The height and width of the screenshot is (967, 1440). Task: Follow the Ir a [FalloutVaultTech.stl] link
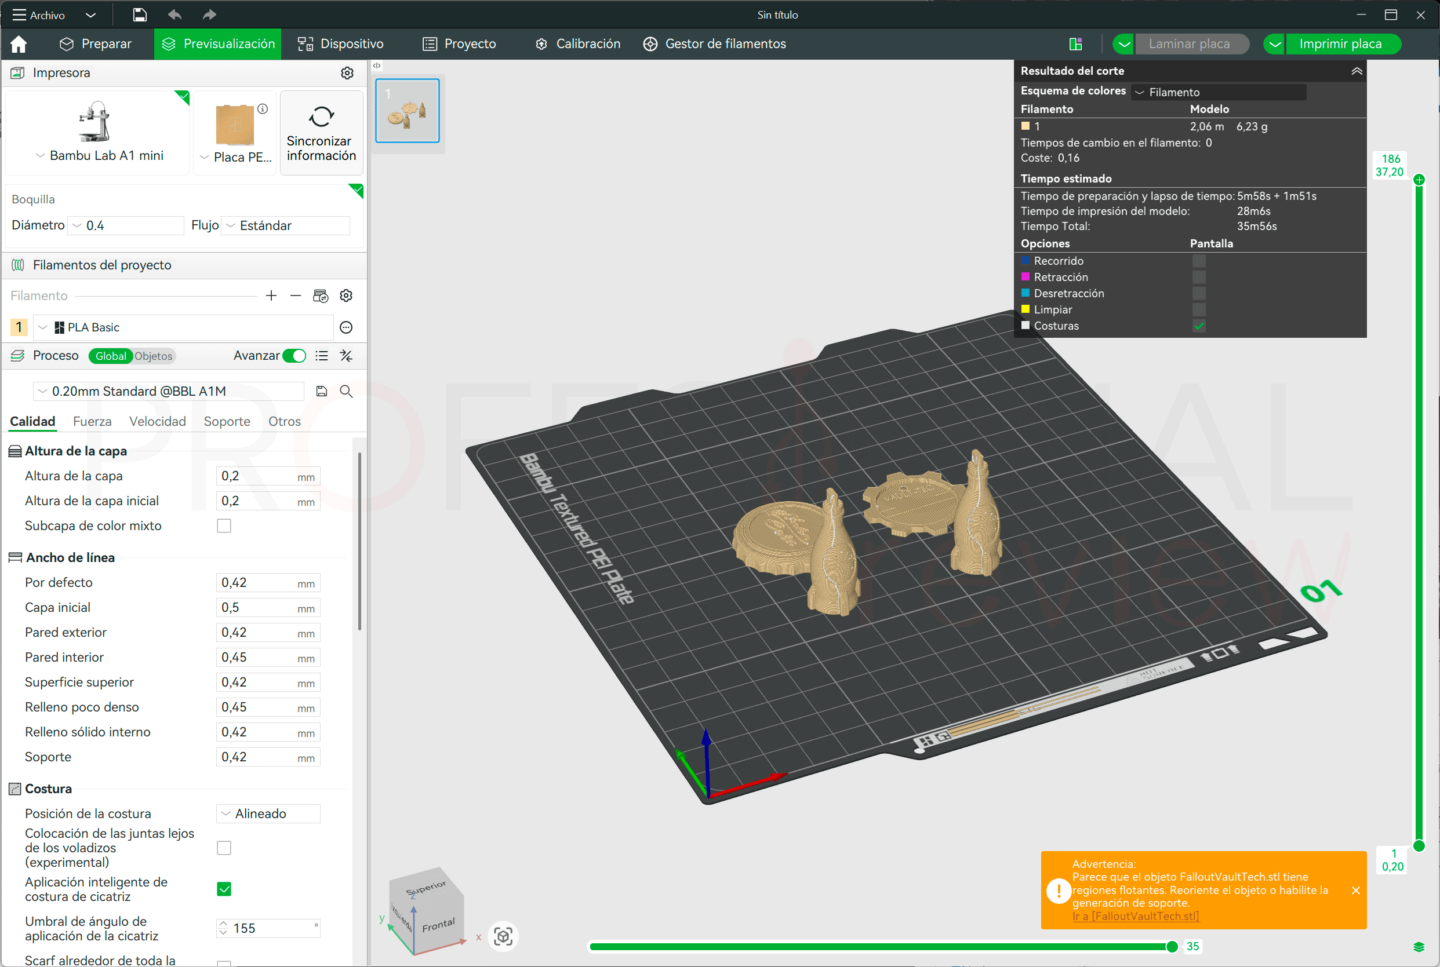coord(1135,916)
